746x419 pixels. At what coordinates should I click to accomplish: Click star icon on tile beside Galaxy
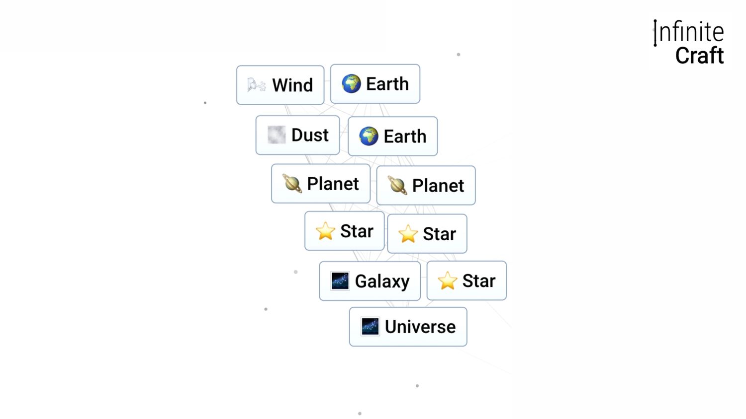[448, 281]
